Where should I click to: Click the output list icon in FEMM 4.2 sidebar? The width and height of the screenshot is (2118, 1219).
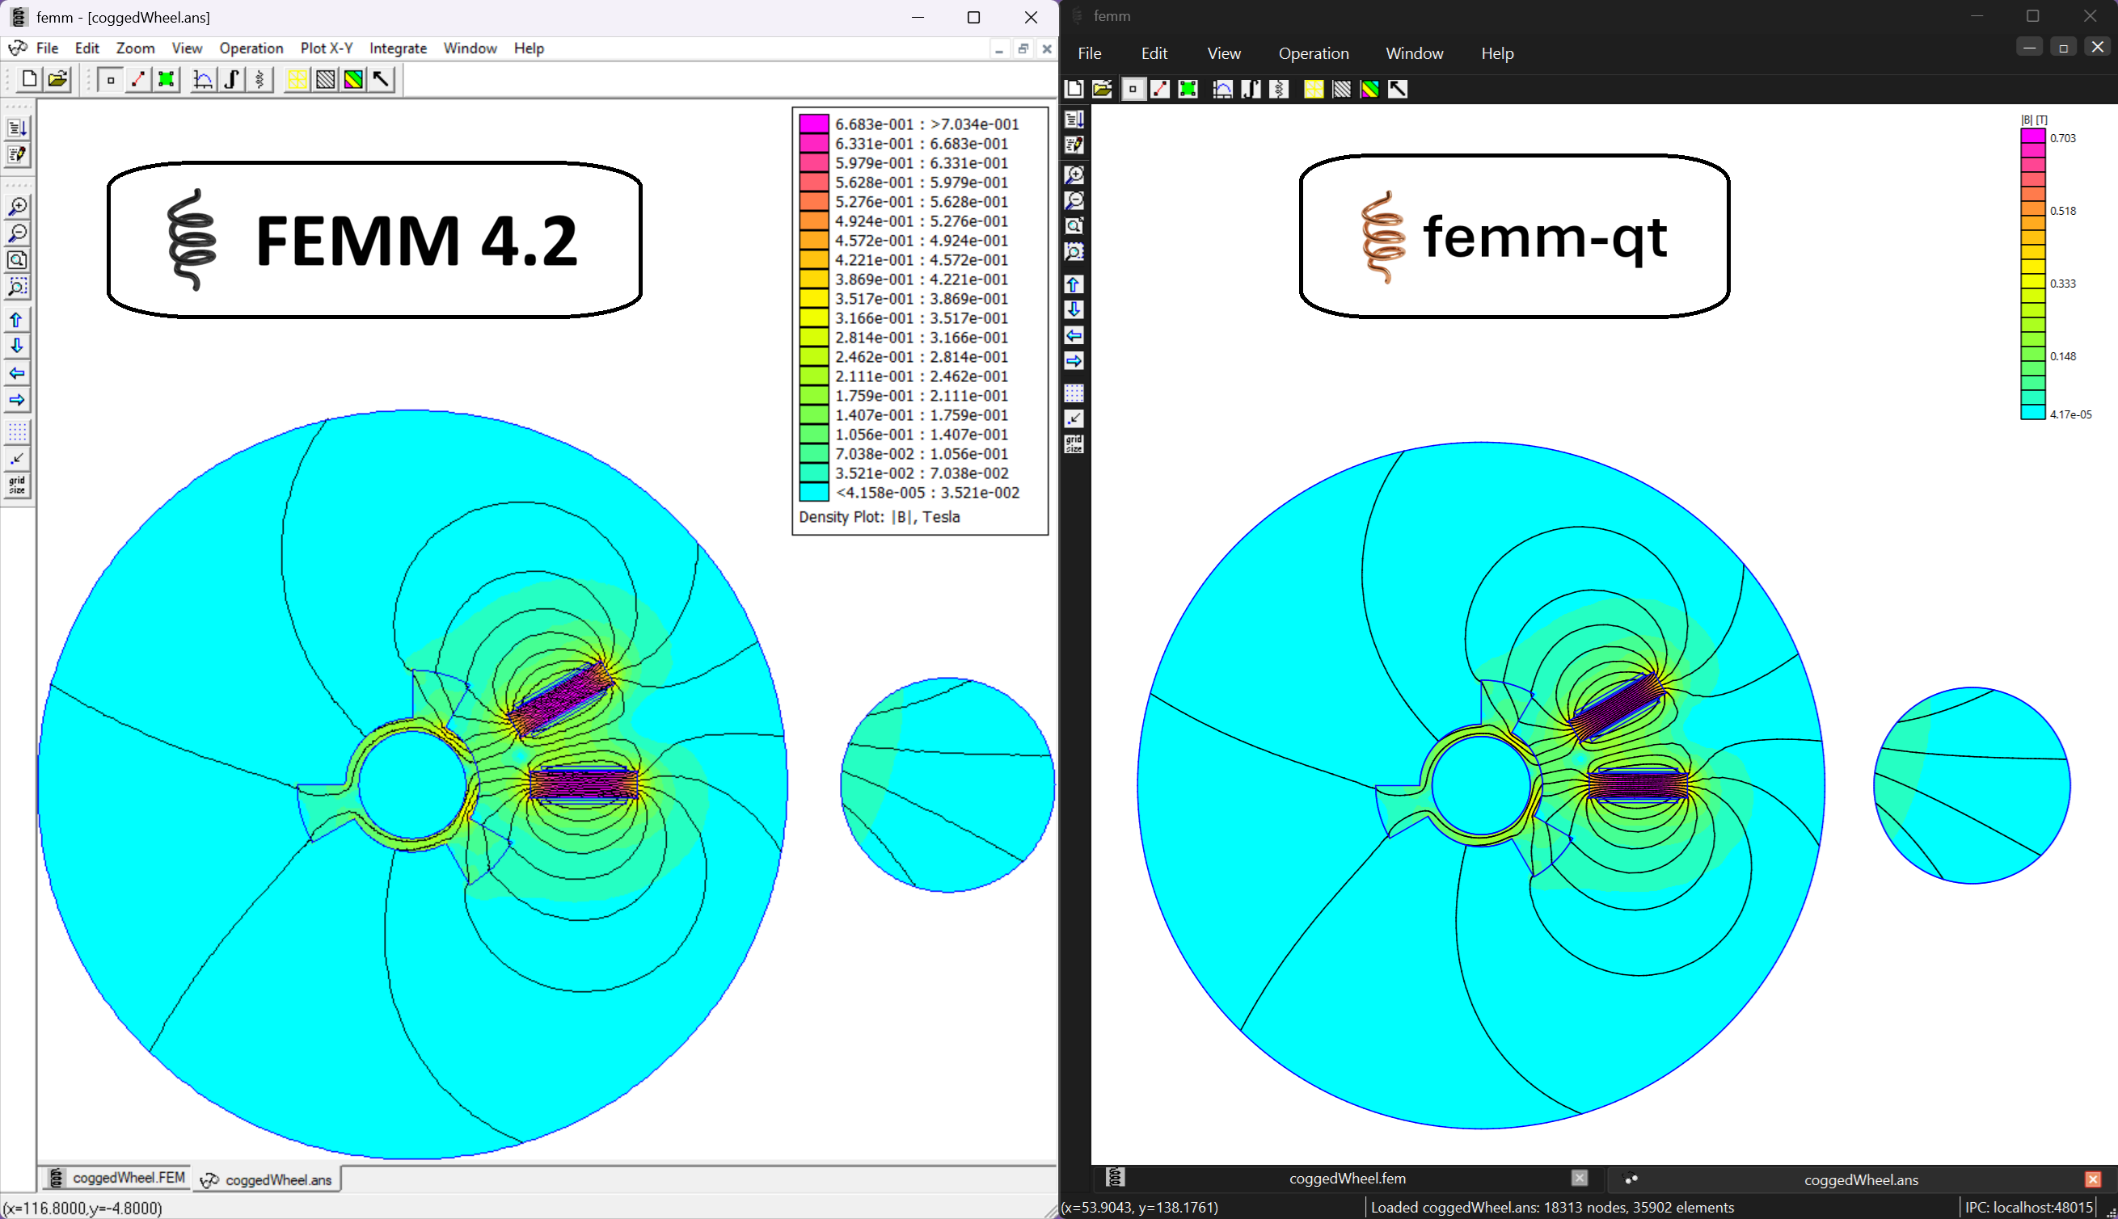click(x=18, y=128)
